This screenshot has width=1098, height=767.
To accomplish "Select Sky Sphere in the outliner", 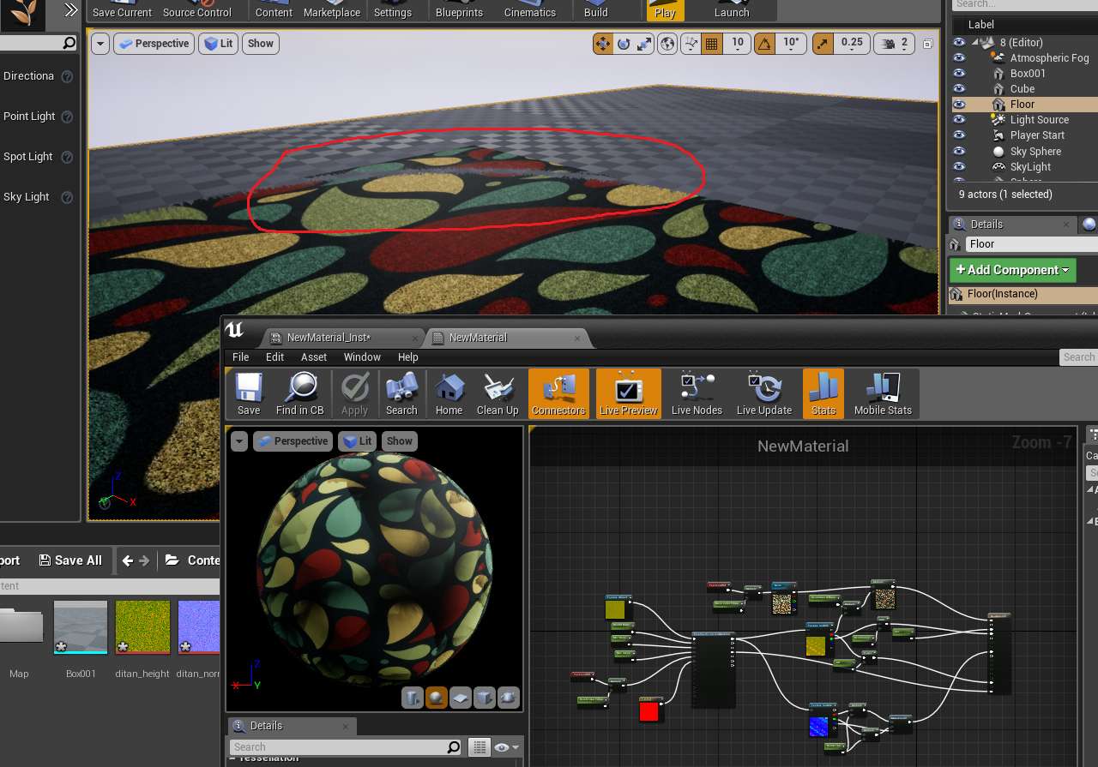I will 1035,152.
